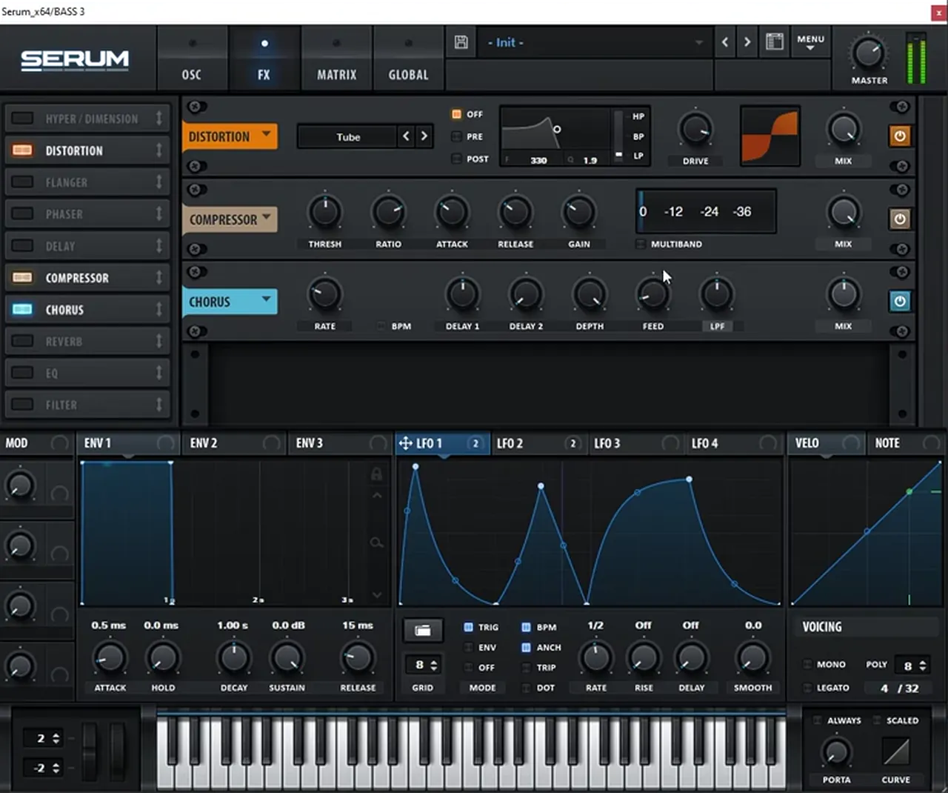
Task: Save preset with the floppy disk icon
Action: coord(461,42)
